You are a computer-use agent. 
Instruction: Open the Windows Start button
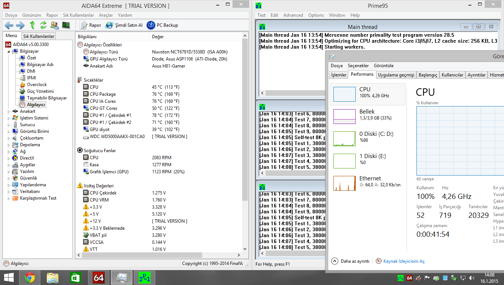[9, 278]
